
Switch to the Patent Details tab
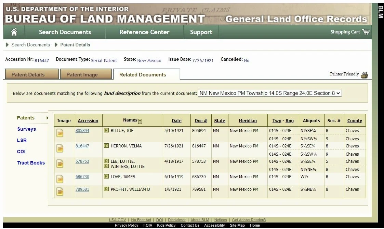(x=32, y=74)
